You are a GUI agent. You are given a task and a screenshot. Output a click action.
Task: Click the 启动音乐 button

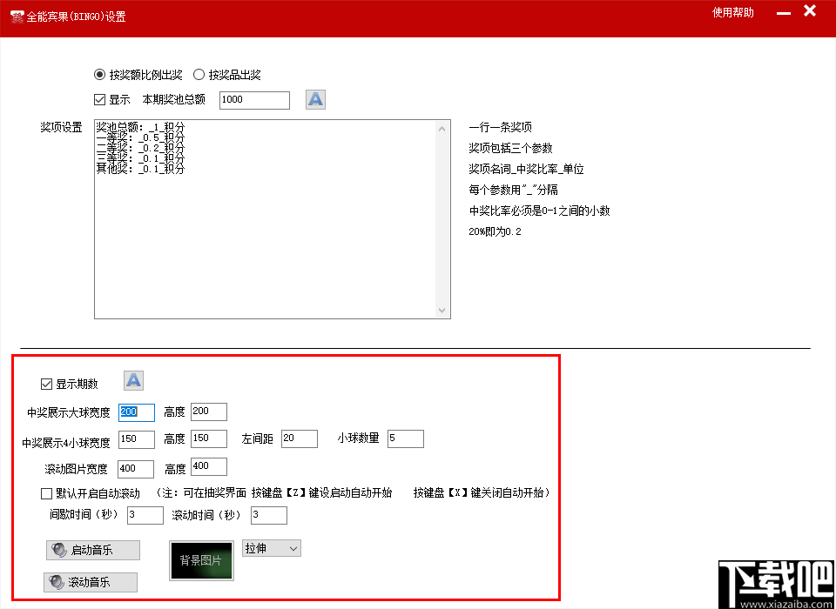[92, 550]
